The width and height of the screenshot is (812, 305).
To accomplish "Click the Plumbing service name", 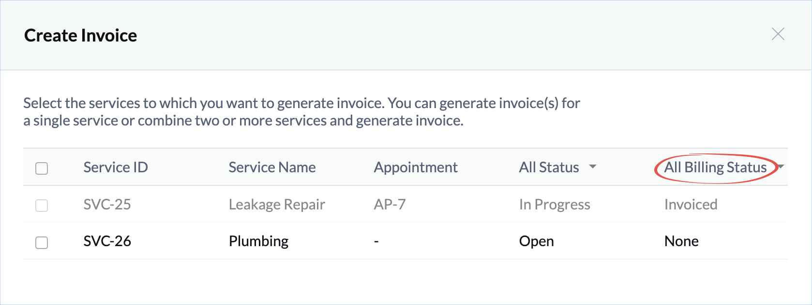I will tap(258, 241).
